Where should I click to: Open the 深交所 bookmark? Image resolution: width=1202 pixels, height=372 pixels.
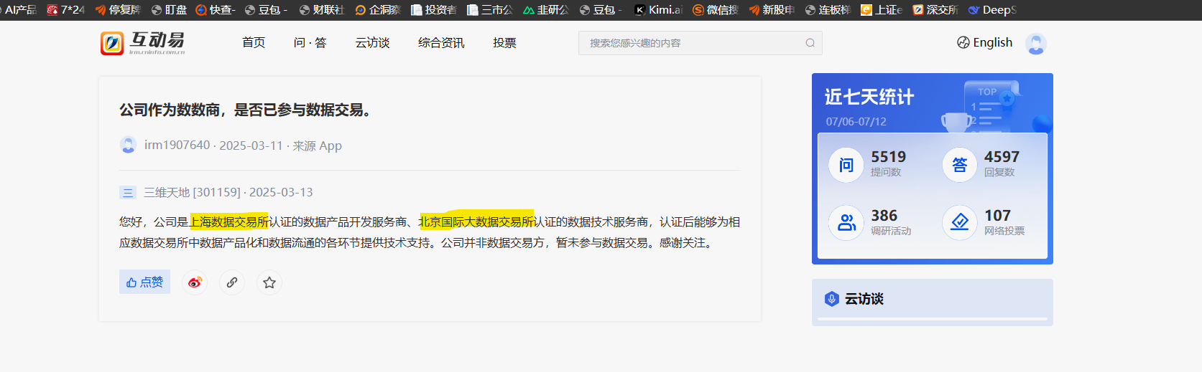935,10
